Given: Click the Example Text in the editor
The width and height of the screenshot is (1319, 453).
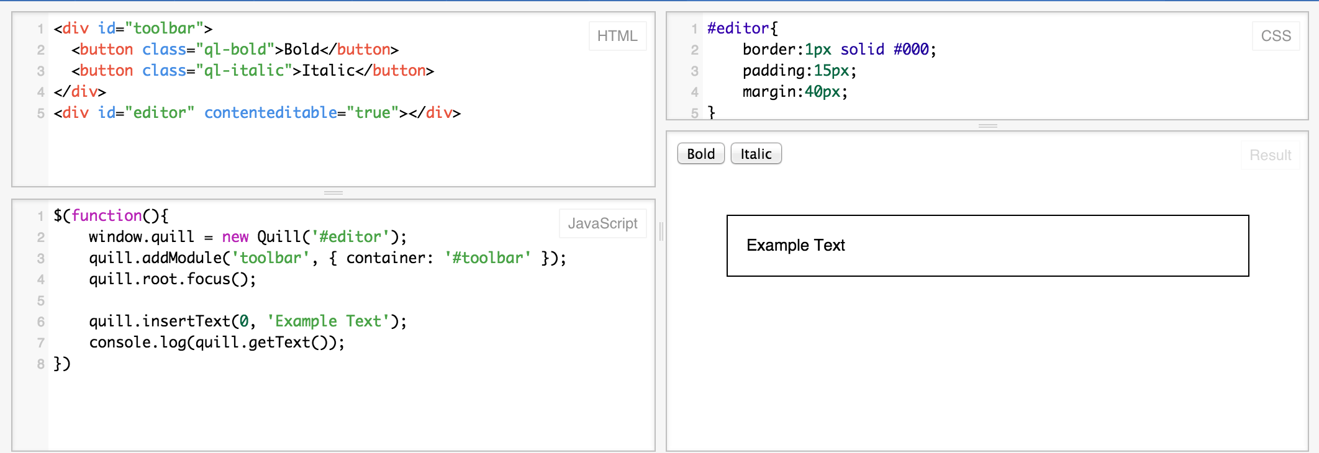Looking at the screenshot, I should [795, 246].
